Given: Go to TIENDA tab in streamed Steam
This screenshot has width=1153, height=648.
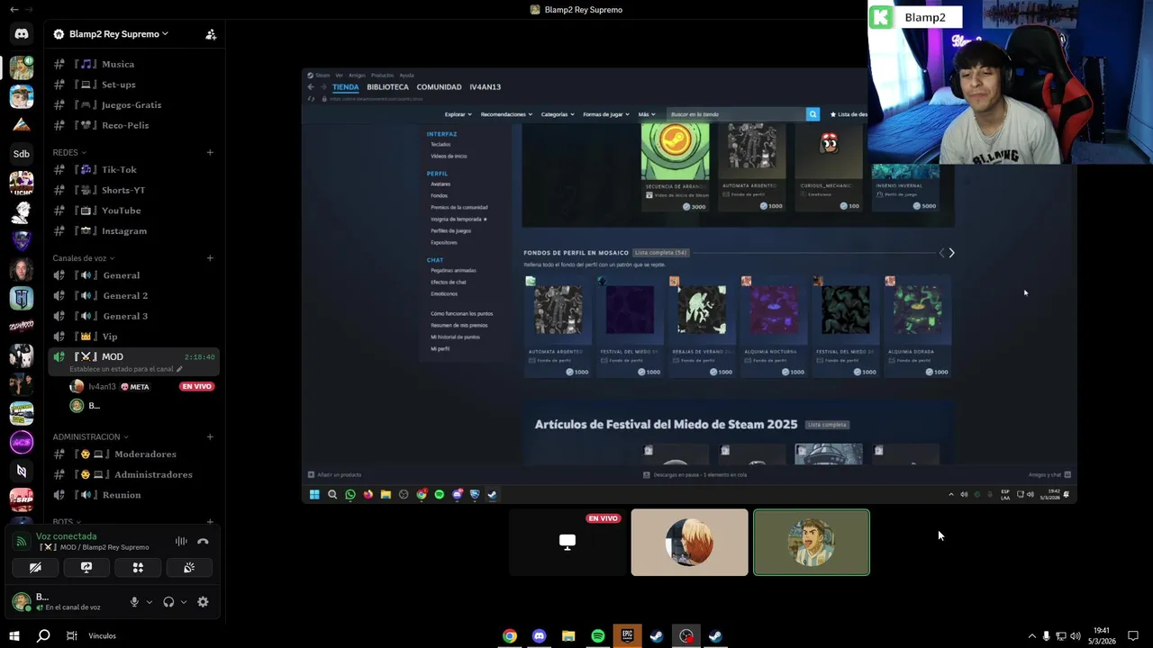Looking at the screenshot, I should coord(345,87).
